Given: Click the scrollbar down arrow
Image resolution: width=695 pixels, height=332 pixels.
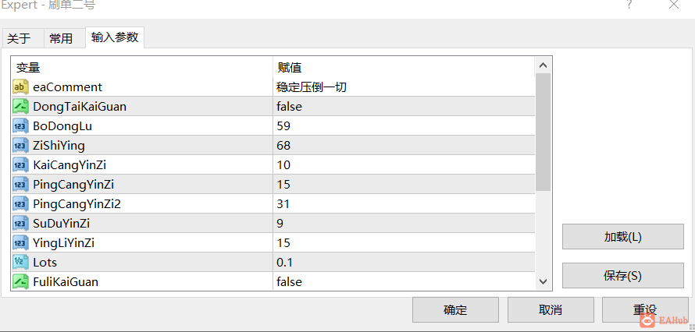Looking at the screenshot, I should (x=543, y=281).
